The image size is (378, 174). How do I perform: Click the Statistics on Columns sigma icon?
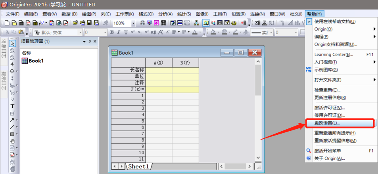click(258, 23)
